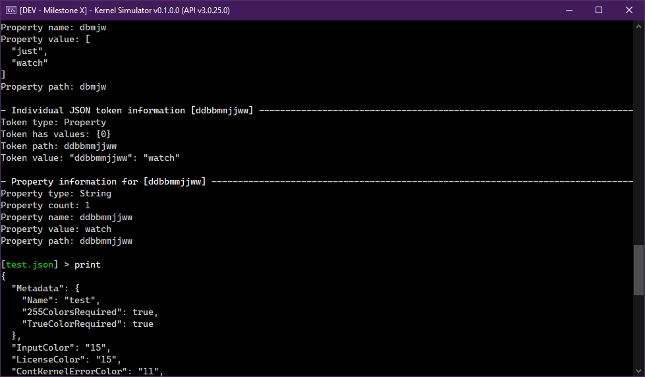Image resolution: width=645 pixels, height=377 pixels.
Task: Minimize the Kernel Simulator window
Action: pyautogui.click(x=568, y=10)
